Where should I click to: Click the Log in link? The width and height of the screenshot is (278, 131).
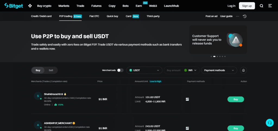pyautogui.click(x=231, y=6)
